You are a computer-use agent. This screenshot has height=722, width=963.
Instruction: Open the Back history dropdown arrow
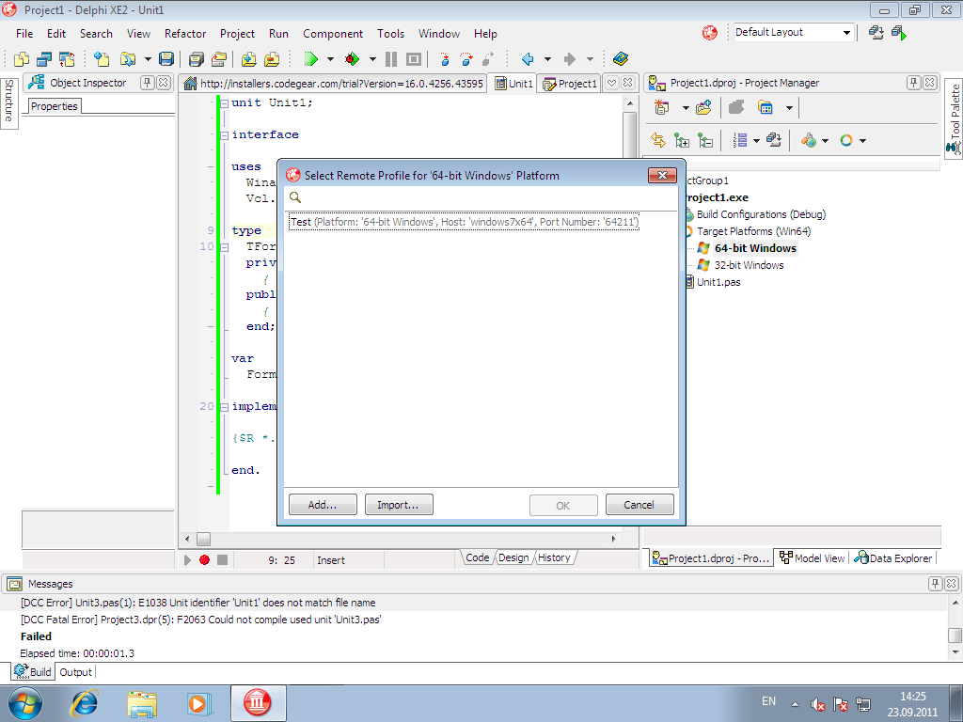547,59
